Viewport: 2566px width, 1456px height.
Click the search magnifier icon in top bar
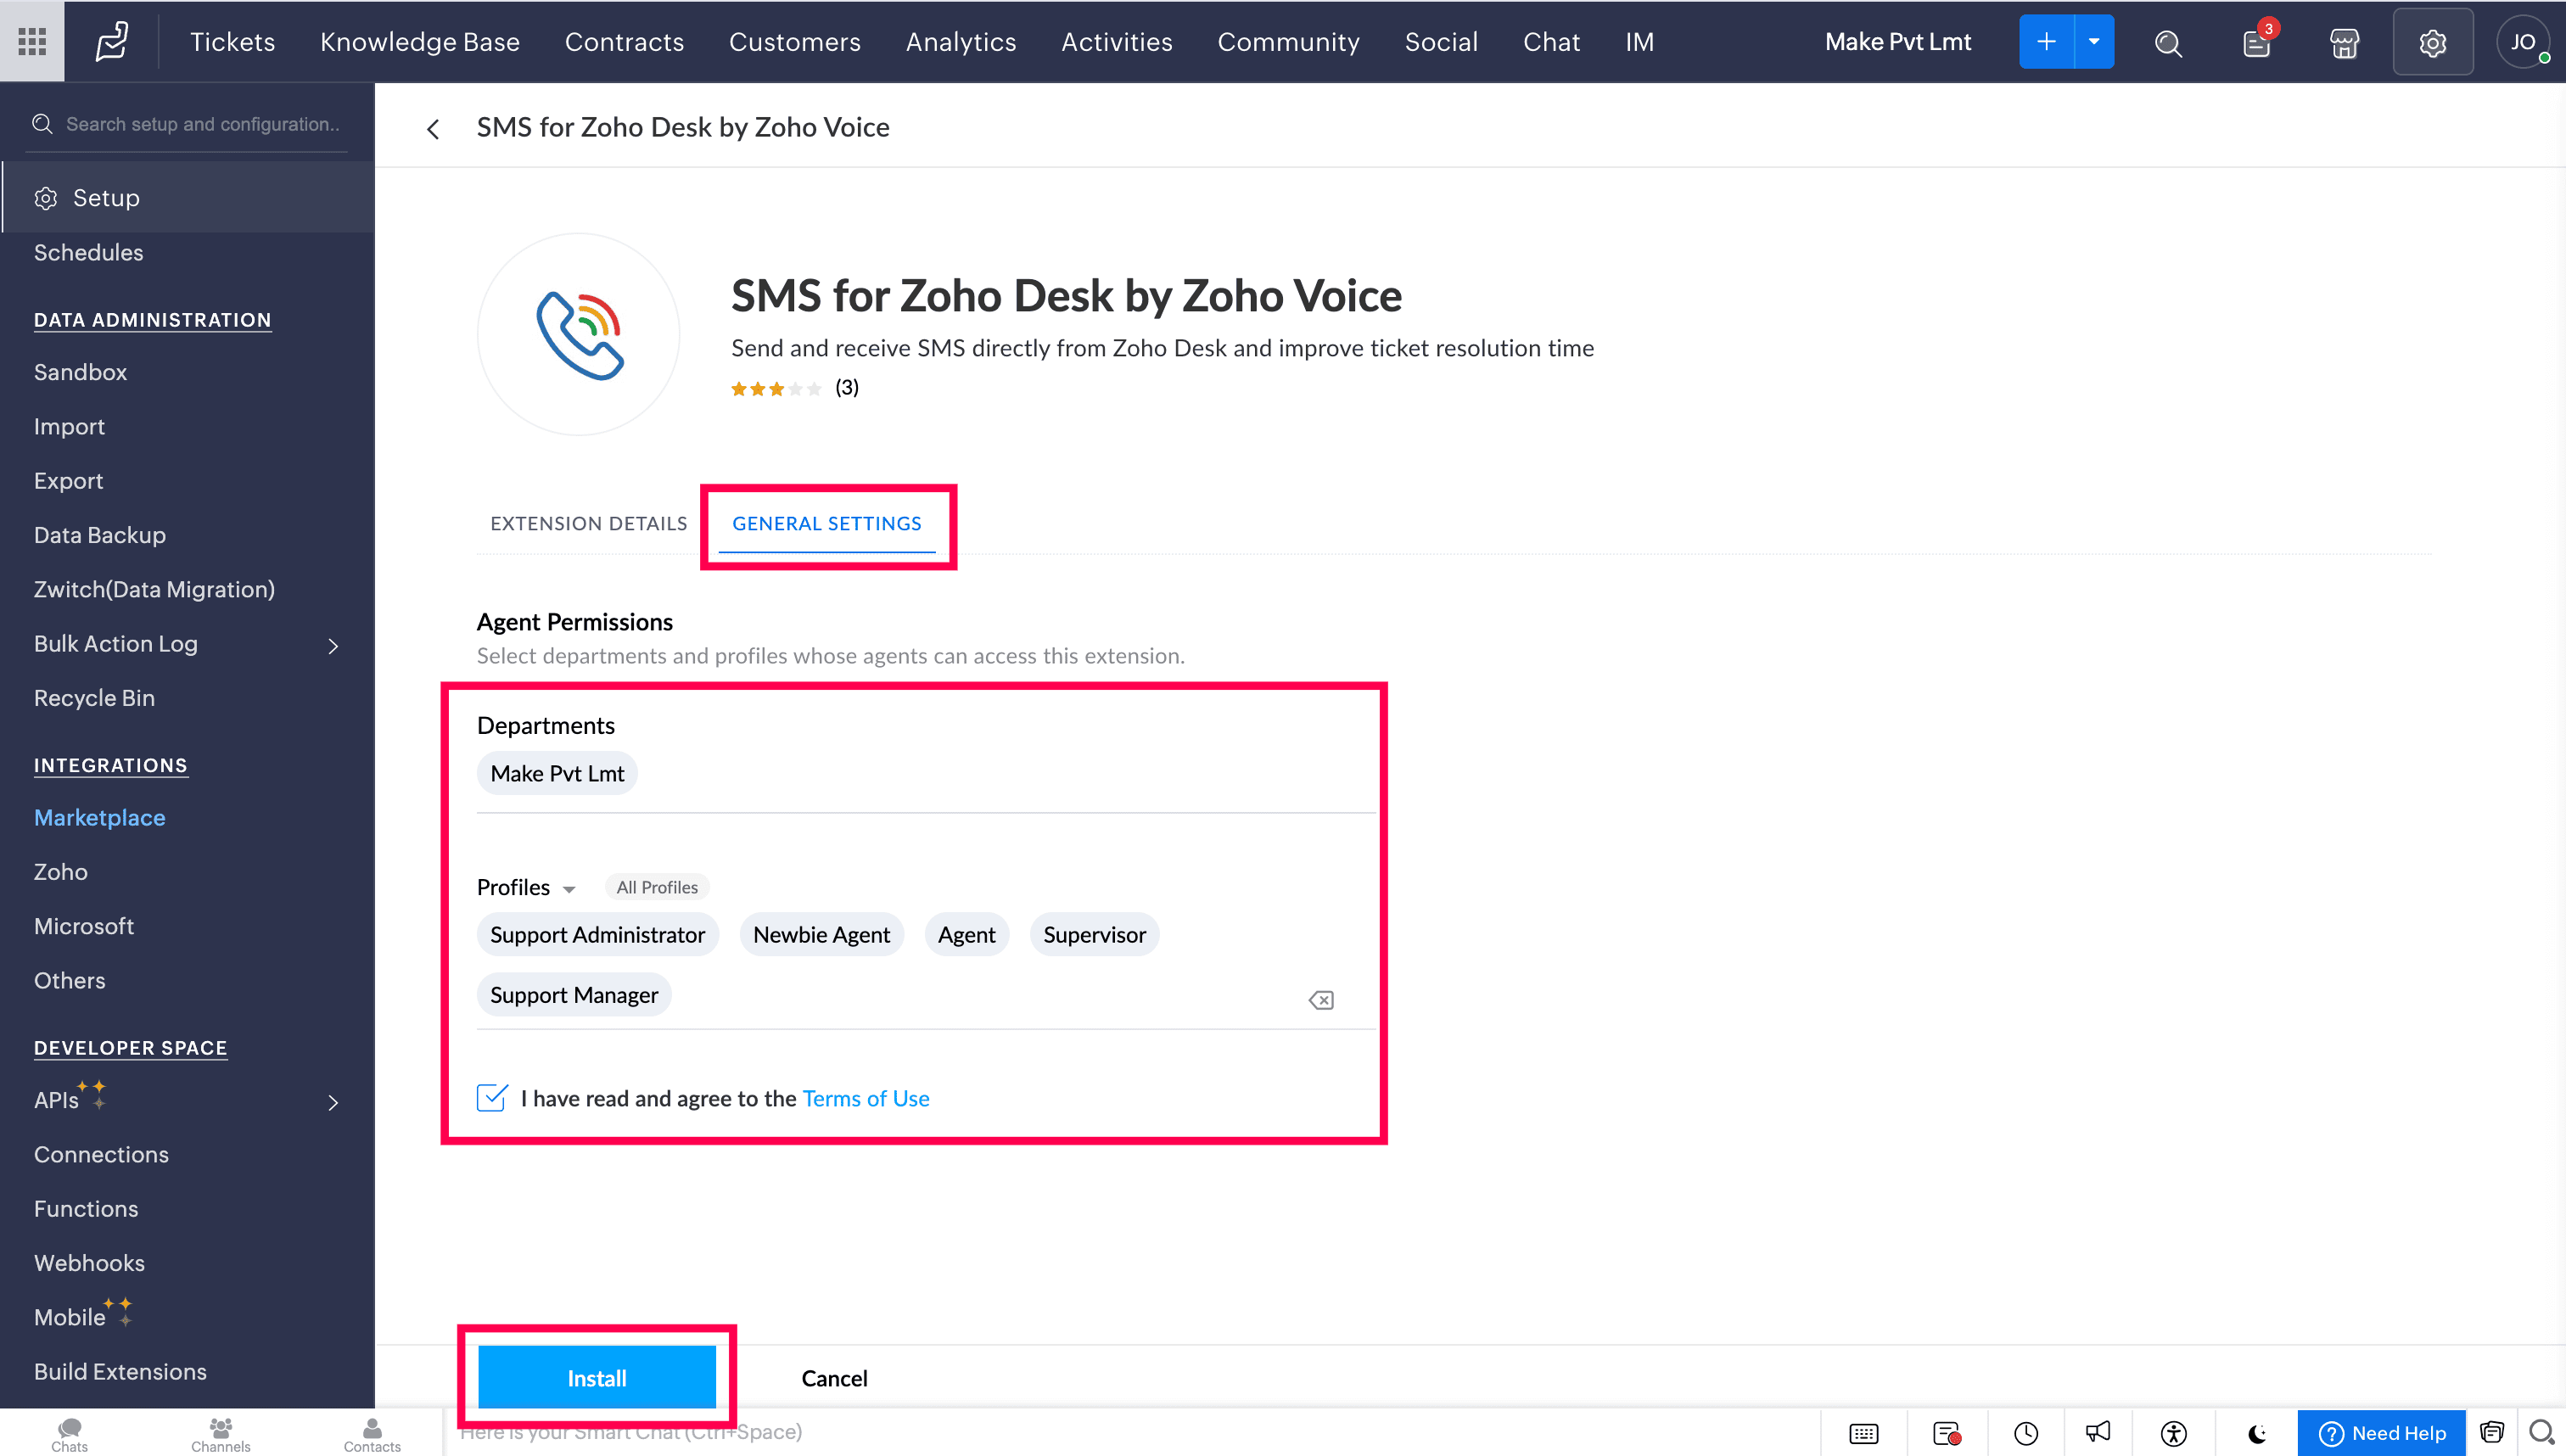tap(2168, 43)
